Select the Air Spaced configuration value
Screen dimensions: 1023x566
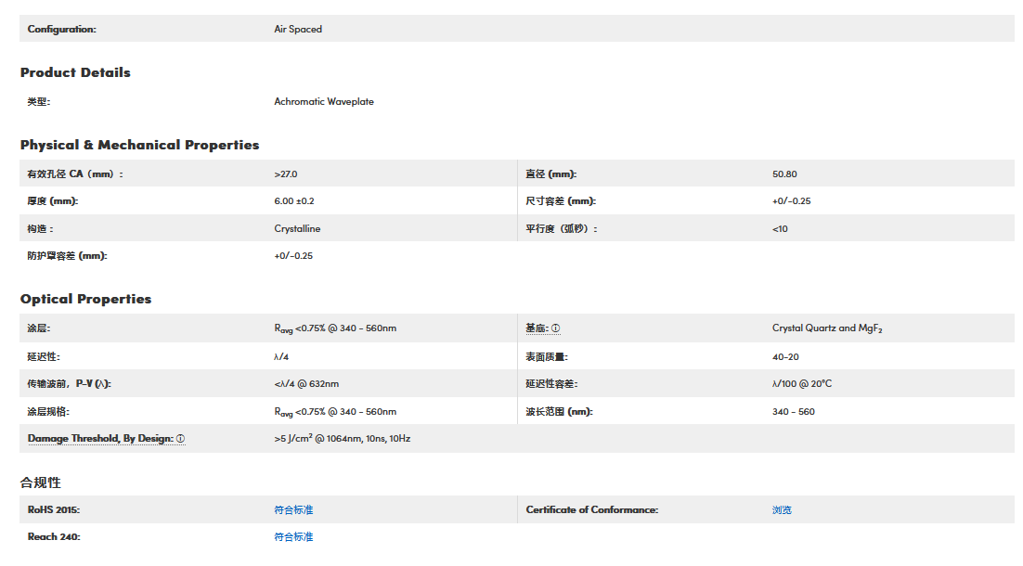pyautogui.click(x=298, y=29)
